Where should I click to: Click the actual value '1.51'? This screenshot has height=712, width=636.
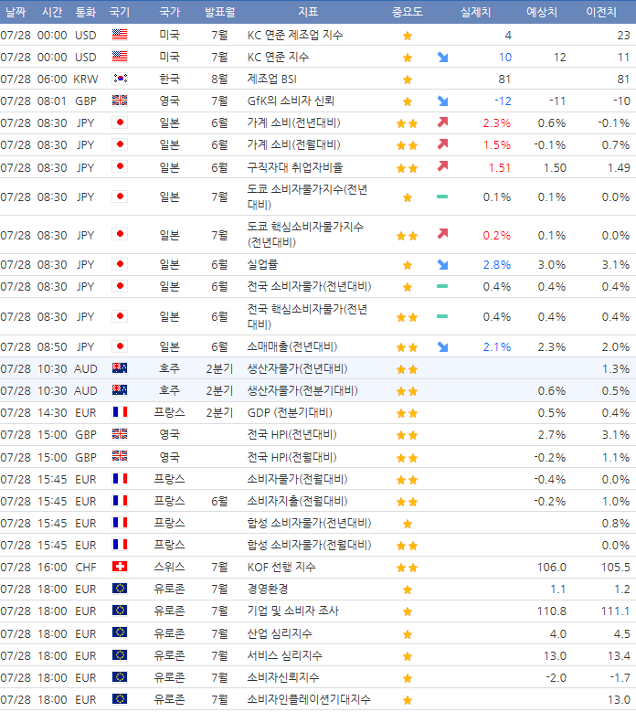500,168
